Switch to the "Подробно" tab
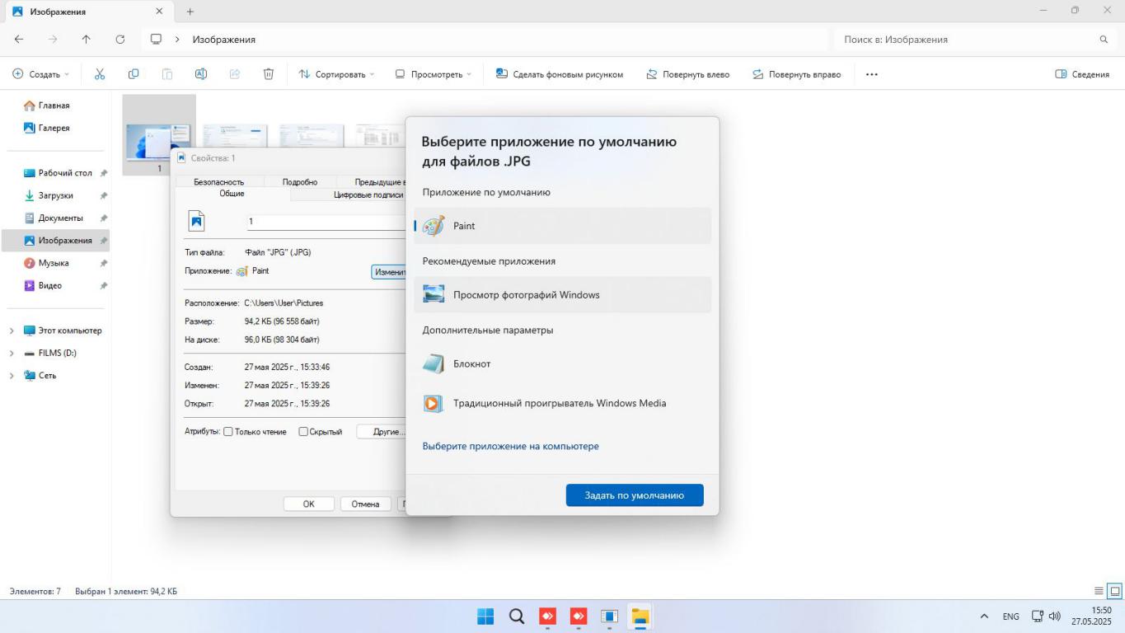 pyautogui.click(x=300, y=182)
